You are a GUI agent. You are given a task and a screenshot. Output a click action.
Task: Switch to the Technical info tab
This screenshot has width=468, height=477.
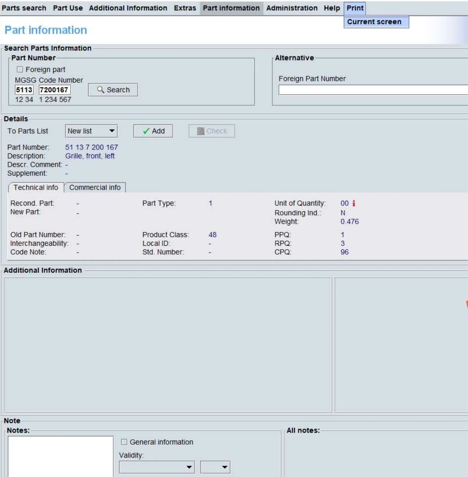click(x=36, y=187)
